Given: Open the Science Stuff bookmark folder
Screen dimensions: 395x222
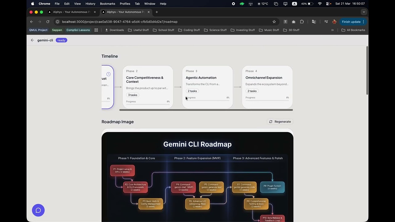Looking at the screenshot, I should coord(215,30).
